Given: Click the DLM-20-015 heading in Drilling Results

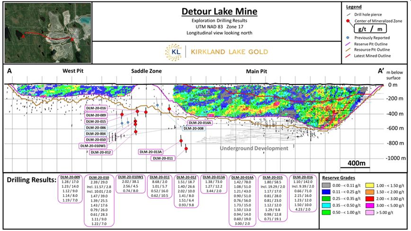Looking at the screenshot, I should coord(273,178).
